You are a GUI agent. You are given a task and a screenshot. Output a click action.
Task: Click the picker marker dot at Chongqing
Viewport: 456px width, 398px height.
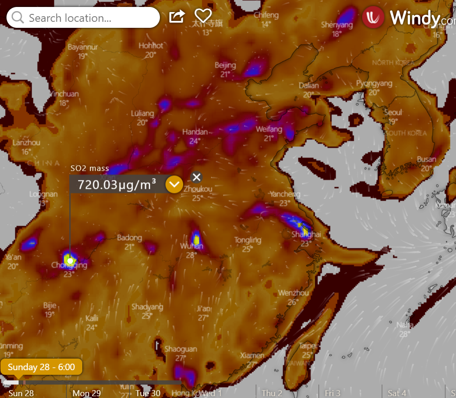(70, 261)
